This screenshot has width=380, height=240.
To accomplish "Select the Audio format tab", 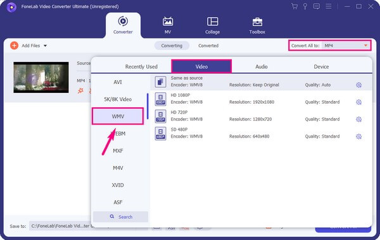I will pyautogui.click(x=262, y=66).
